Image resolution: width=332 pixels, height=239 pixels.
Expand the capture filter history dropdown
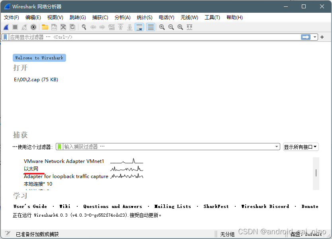pyautogui.click(x=277, y=147)
